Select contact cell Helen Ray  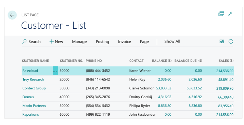pyautogui.click(x=137, y=79)
